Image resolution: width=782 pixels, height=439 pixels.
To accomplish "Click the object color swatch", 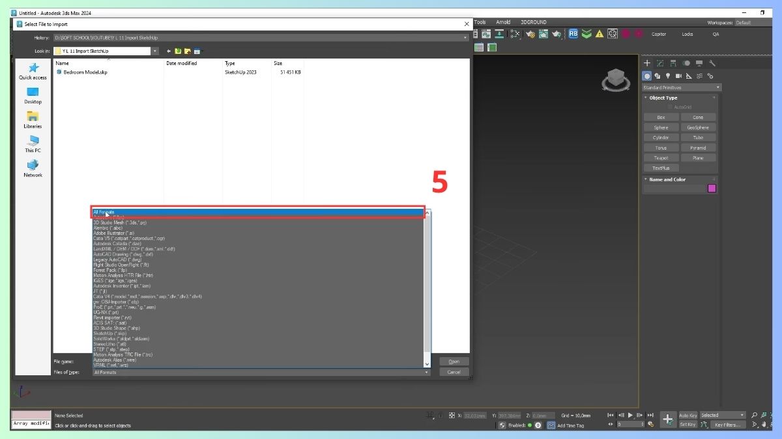I will (x=712, y=188).
